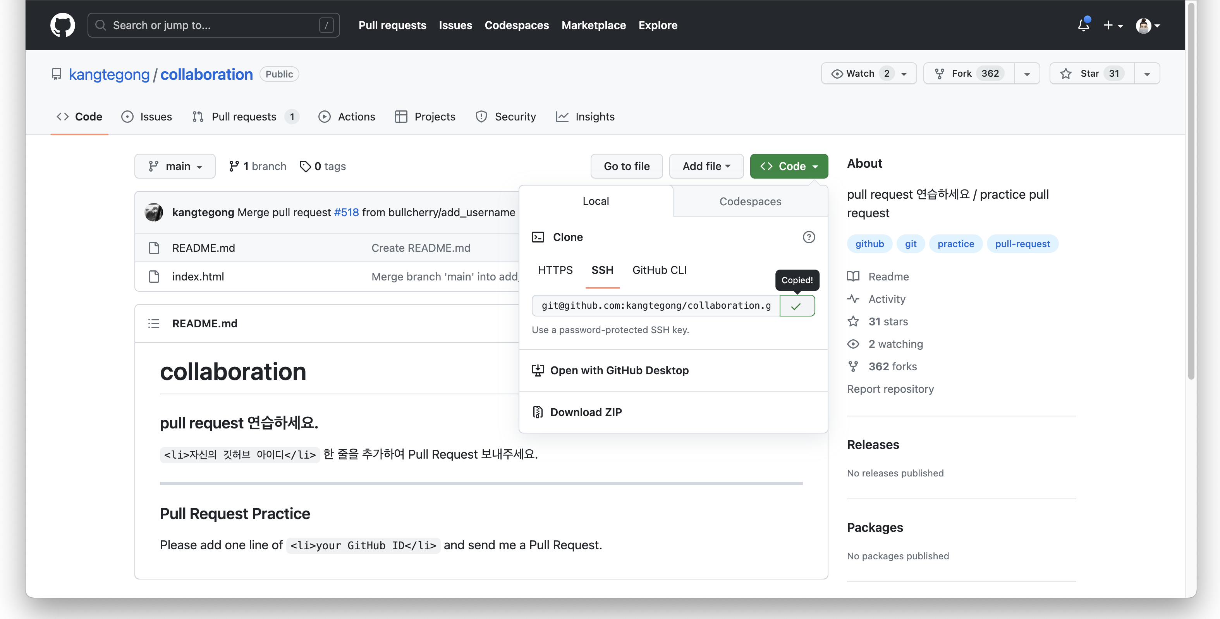
Task: Open pull request #518 link
Action: click(x=346, y=212)
